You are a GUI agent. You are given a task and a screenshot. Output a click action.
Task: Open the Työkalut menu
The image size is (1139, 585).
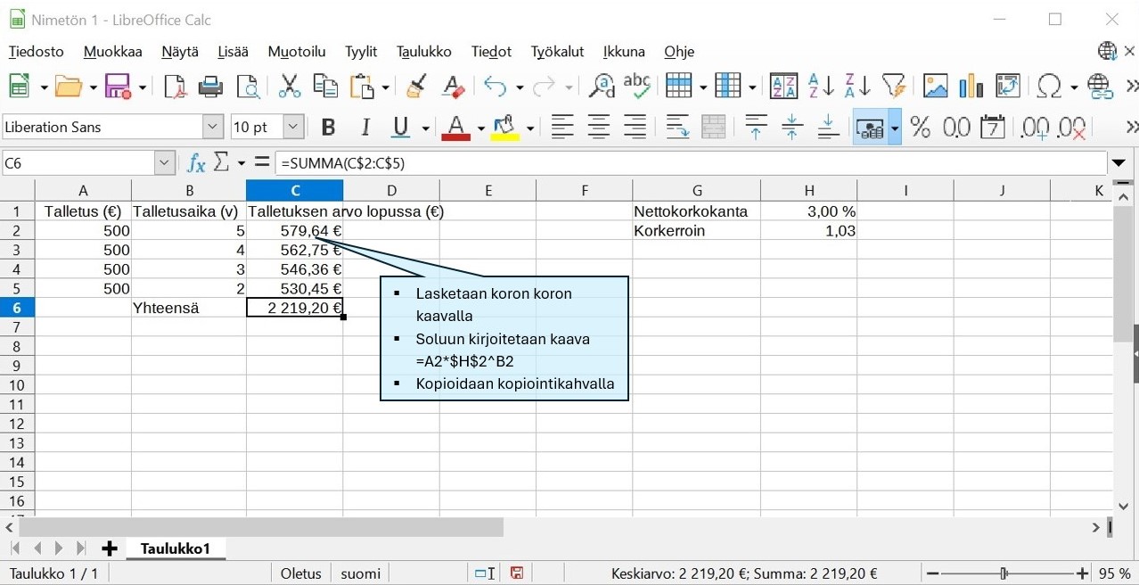tap(557, 52)
